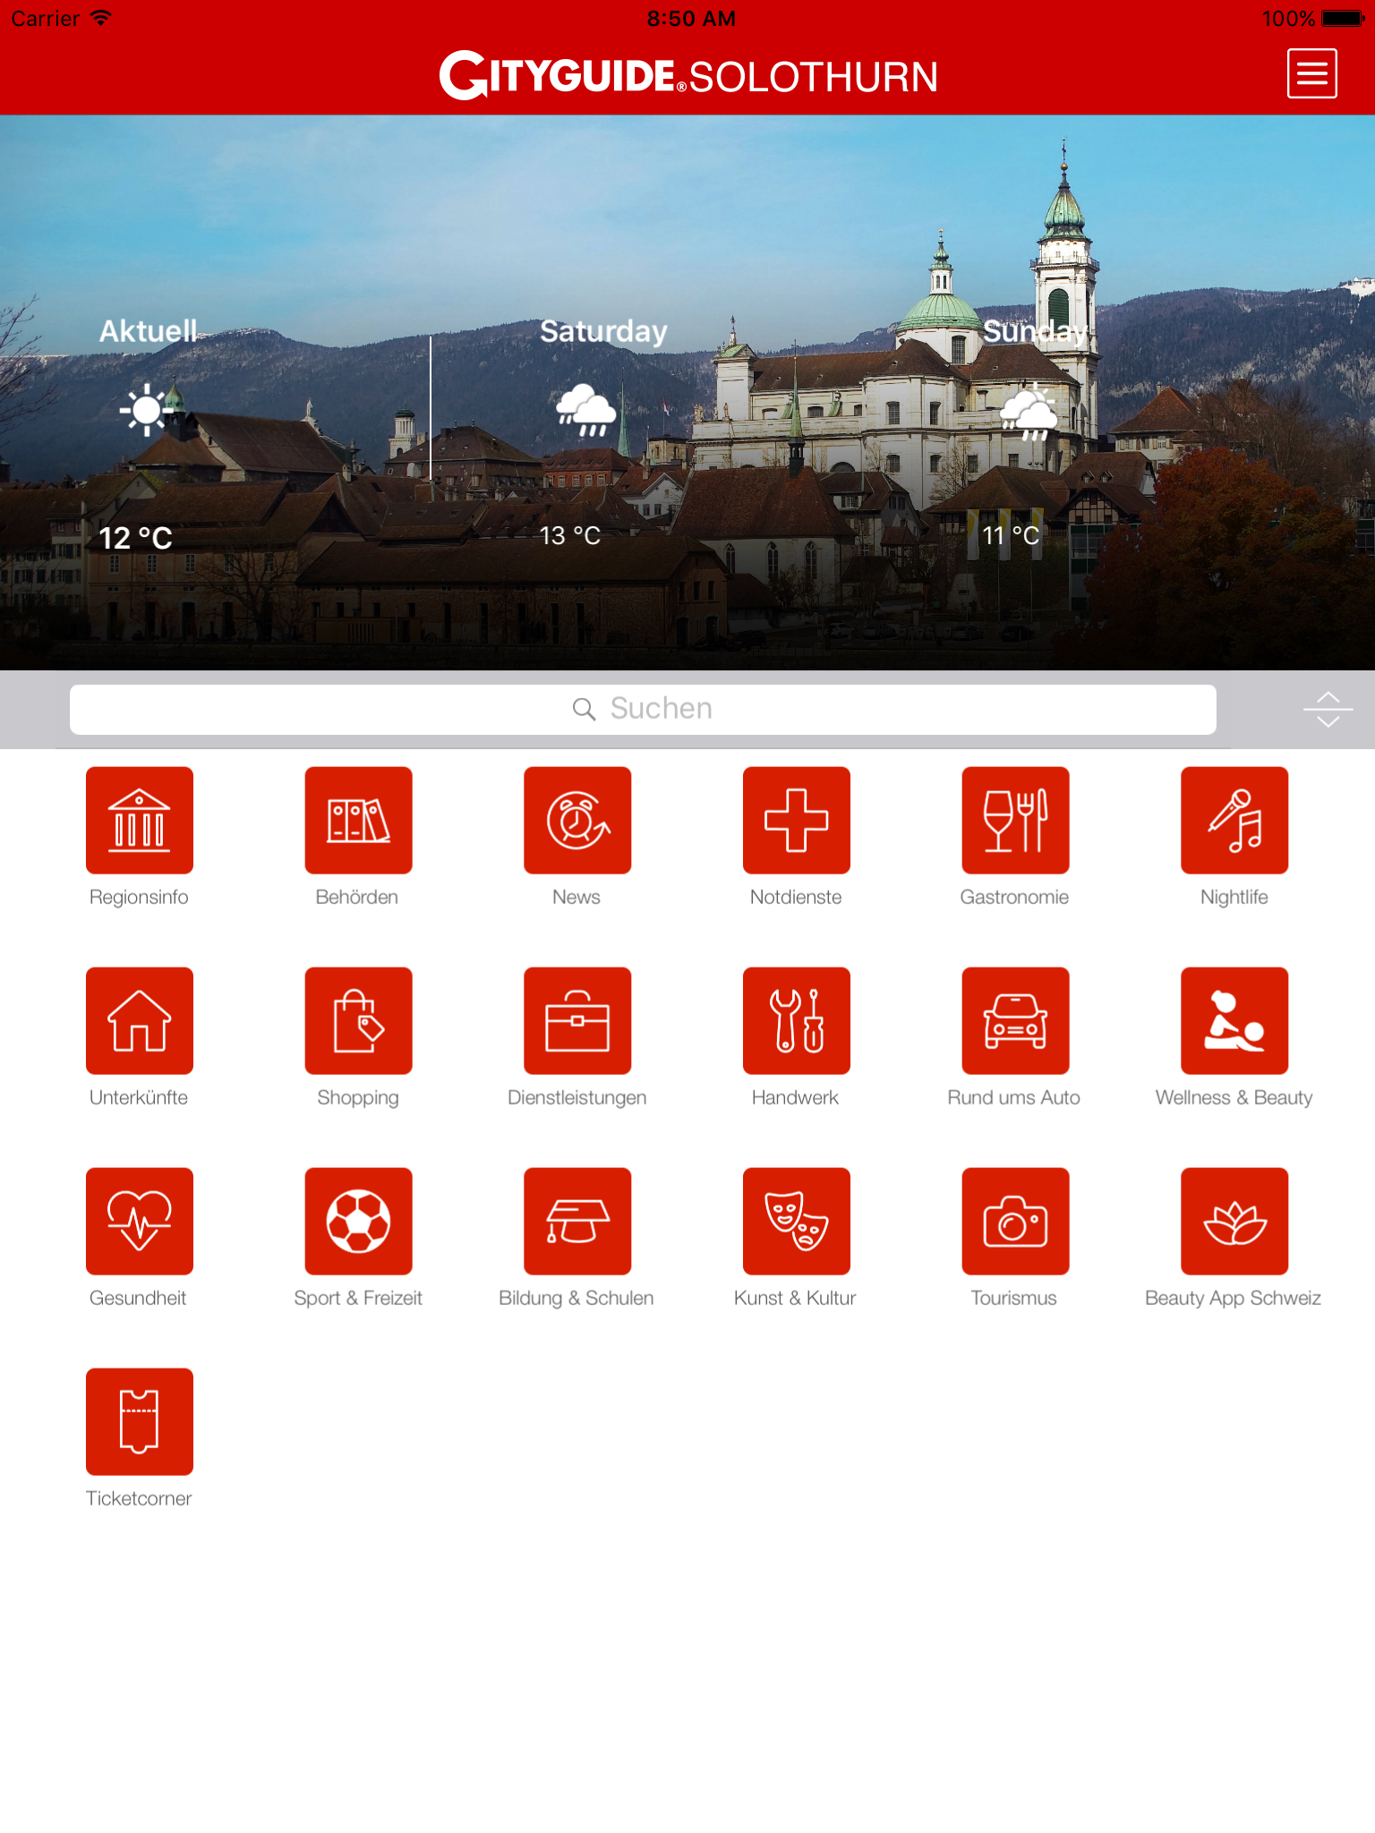The image size is (1375, 1833).
Task: Open the Unterkünfte house icon
Action: (139, 1020)
